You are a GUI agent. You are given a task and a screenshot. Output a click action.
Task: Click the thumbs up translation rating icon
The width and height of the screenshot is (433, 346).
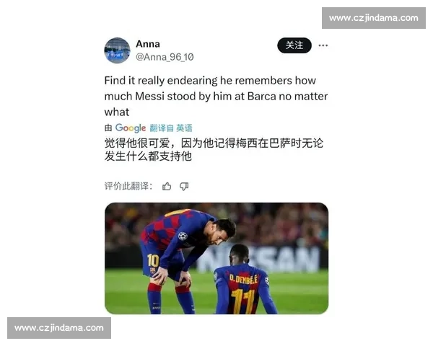(167, 187)
